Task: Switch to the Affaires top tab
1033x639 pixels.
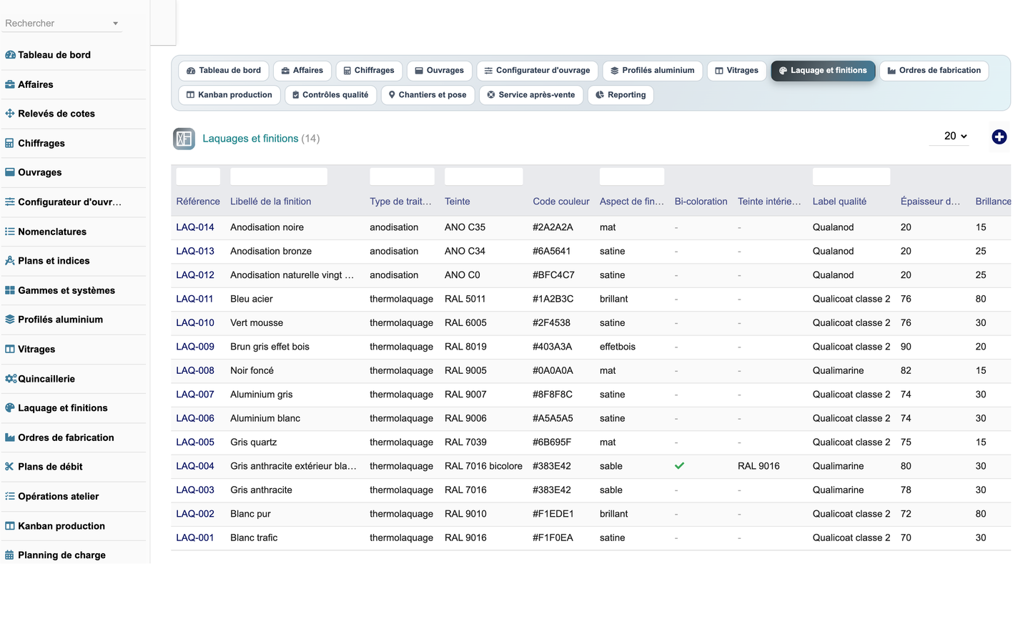Action: click(302, 71)
